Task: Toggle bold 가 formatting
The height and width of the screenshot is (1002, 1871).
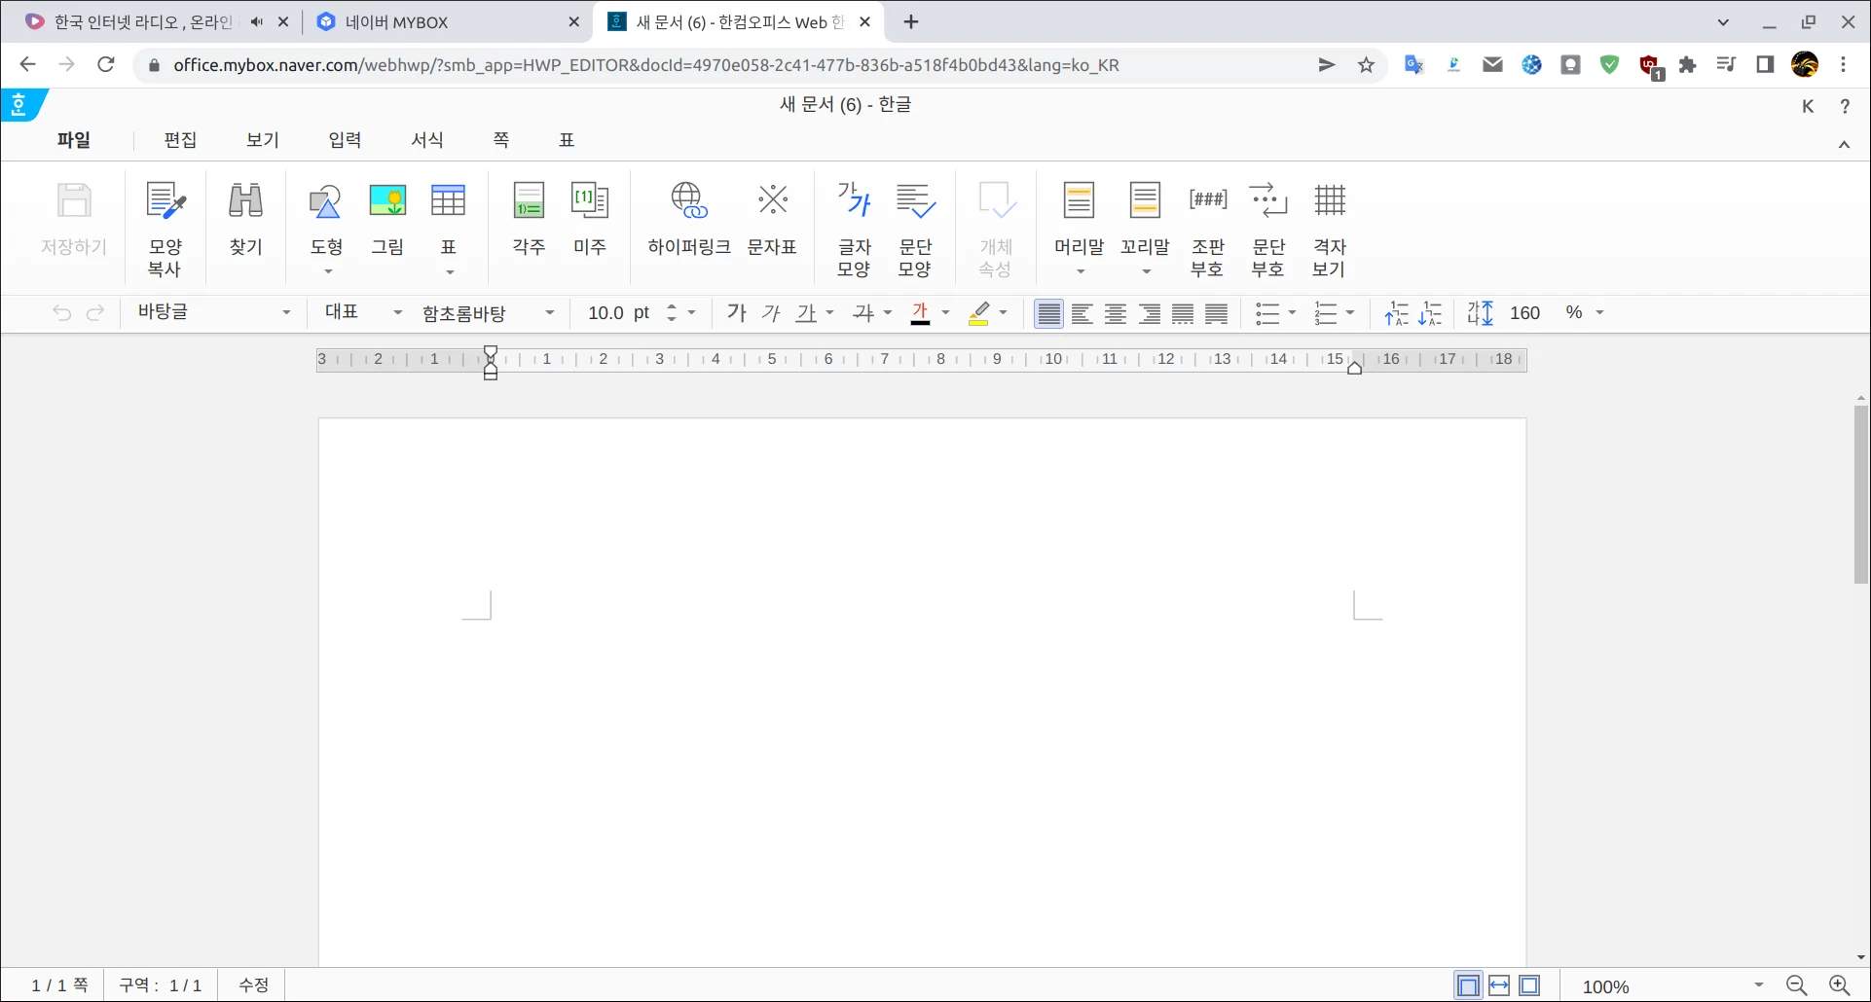Action: click(x=736, y=312)
